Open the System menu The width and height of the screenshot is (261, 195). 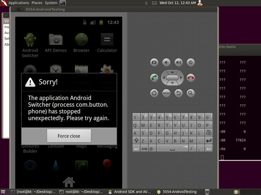click(51, 3)
